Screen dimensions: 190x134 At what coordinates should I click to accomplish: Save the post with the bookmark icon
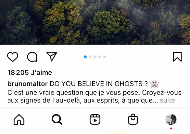(x=177, y=57)
